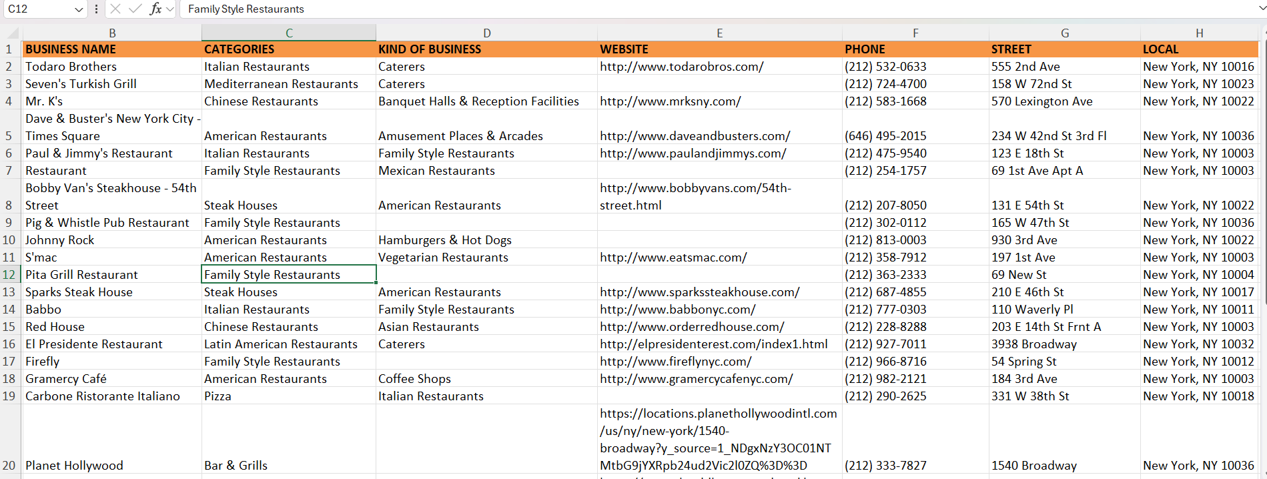
Task: Open the elpresidenterest.com website link
Action: pos(713,344)
